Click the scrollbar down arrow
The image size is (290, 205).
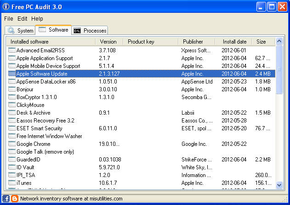tap(279, 185)
